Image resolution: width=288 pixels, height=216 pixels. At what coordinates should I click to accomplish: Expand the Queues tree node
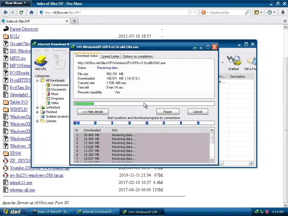(x=37, y=121)
